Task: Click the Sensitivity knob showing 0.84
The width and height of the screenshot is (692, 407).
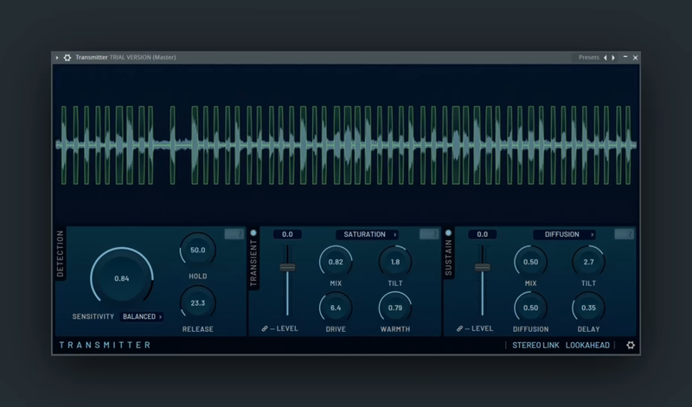Action: point(122,278)
